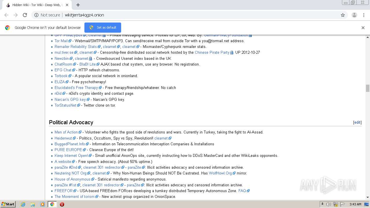
Task: Open The Movement of torism link
Action: (x=74, y=196)
